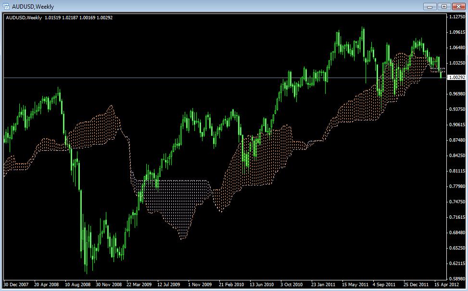This screenshot has height=291, width=468.
Task: Click the 3 Oct 2010 date label
Action: pyautogui.click(x=291, y=284)
